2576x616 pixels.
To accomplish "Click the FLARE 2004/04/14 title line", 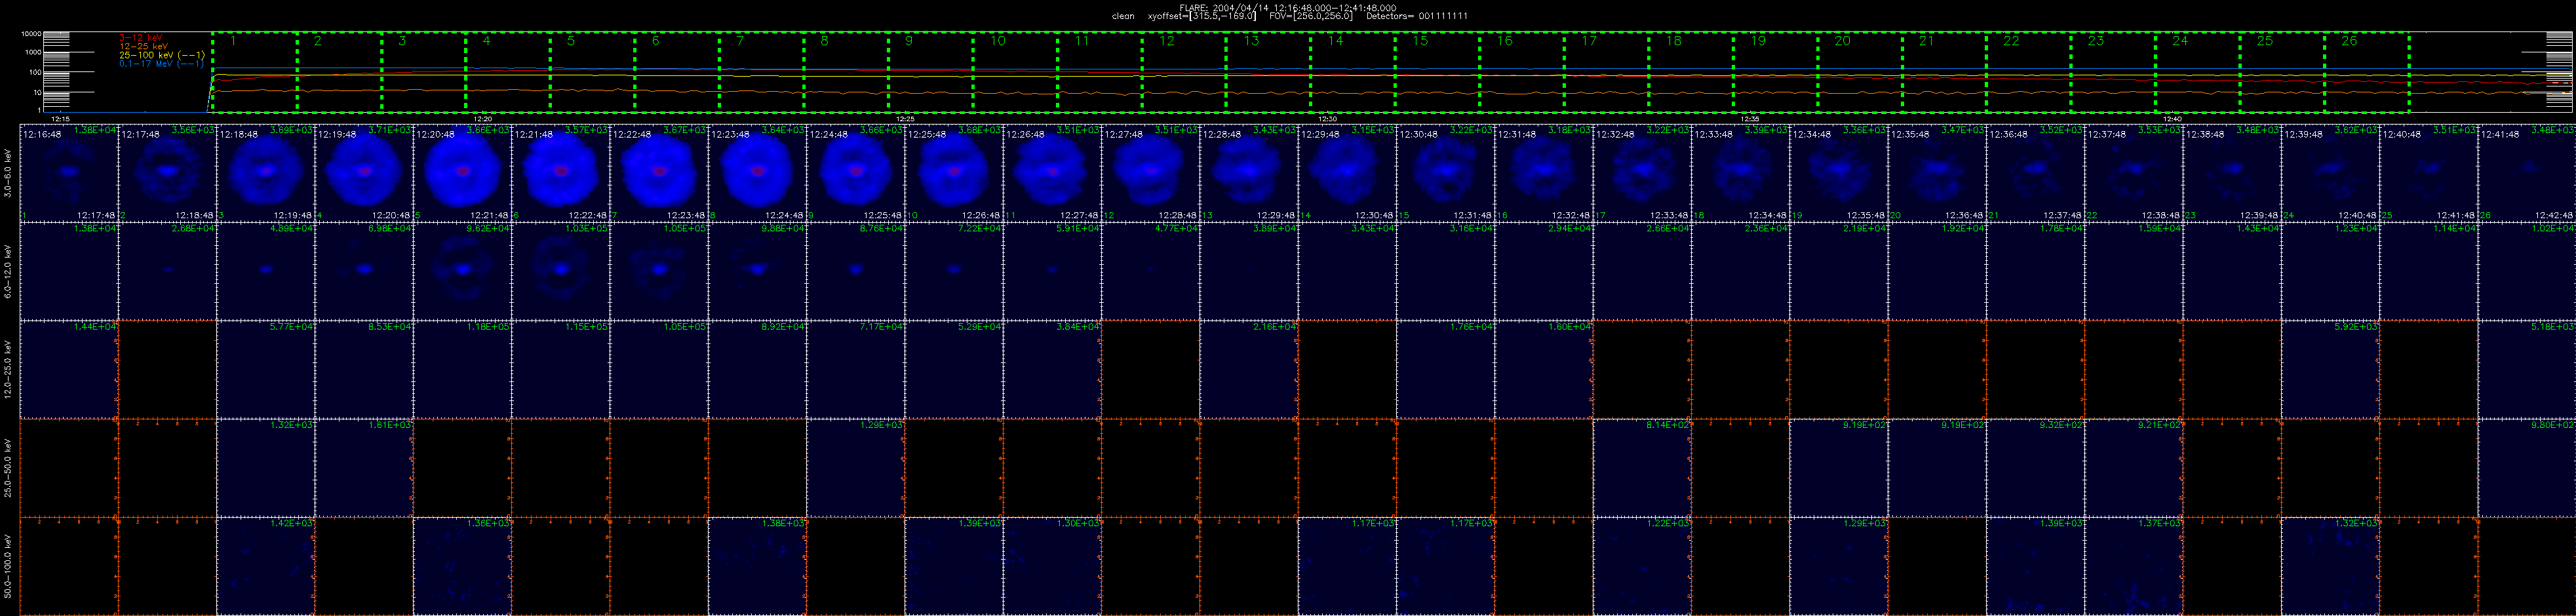I will (x=1288, y=7).
